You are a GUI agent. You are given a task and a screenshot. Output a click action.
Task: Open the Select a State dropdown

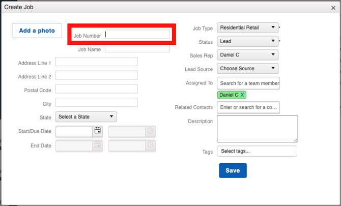[86, 117]
